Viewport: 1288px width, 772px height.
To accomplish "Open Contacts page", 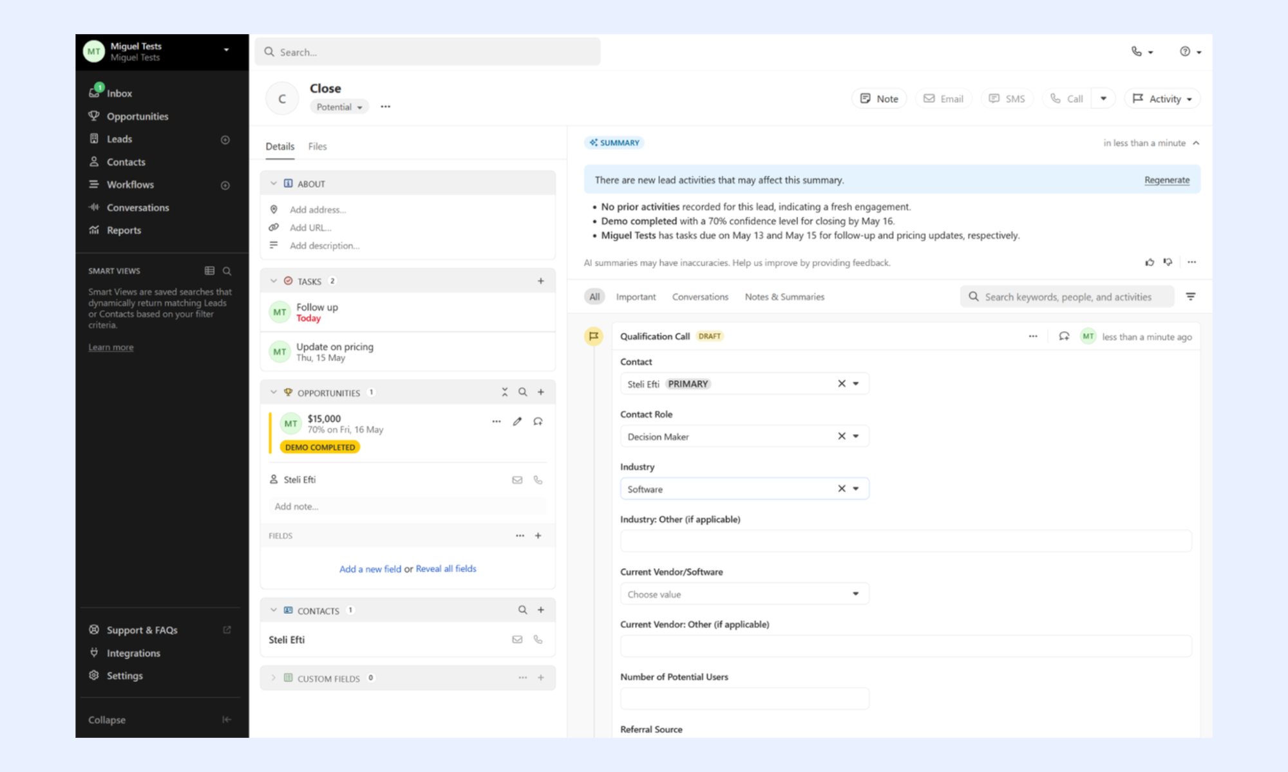I will (126, 162).
